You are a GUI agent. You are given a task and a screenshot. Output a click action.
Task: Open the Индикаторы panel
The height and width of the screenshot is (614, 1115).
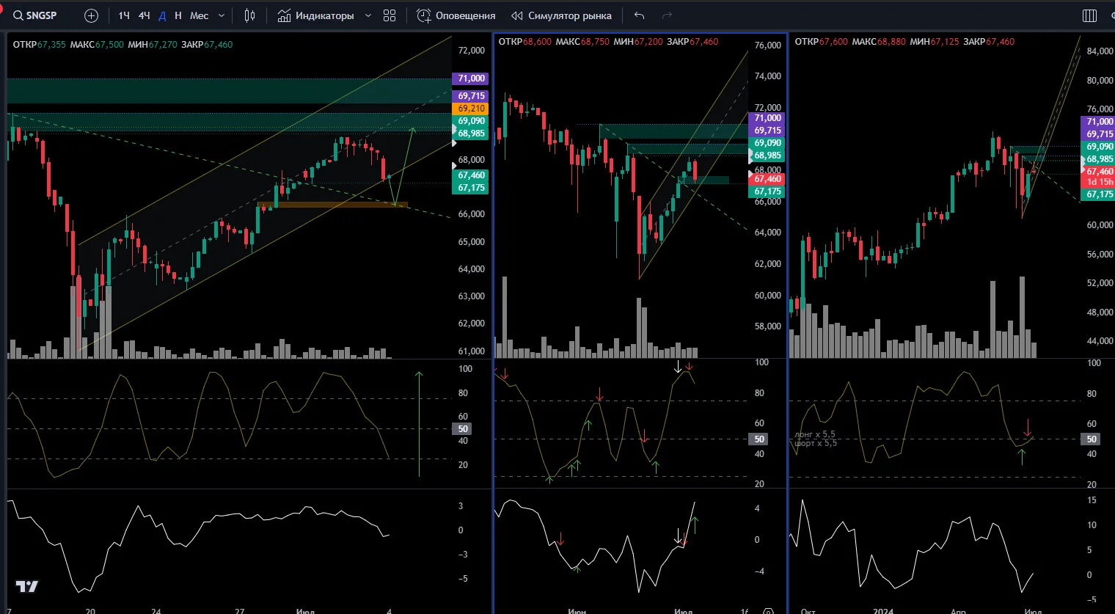point(315,15)
